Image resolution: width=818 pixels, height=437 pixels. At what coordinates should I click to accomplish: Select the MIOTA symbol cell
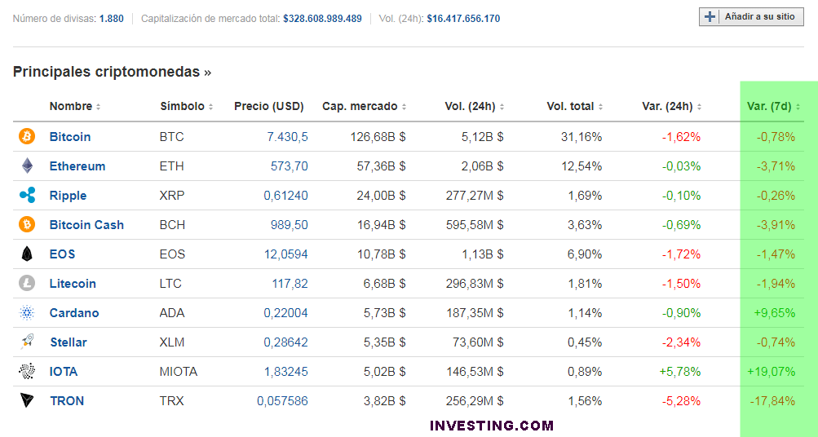point(179,371)
